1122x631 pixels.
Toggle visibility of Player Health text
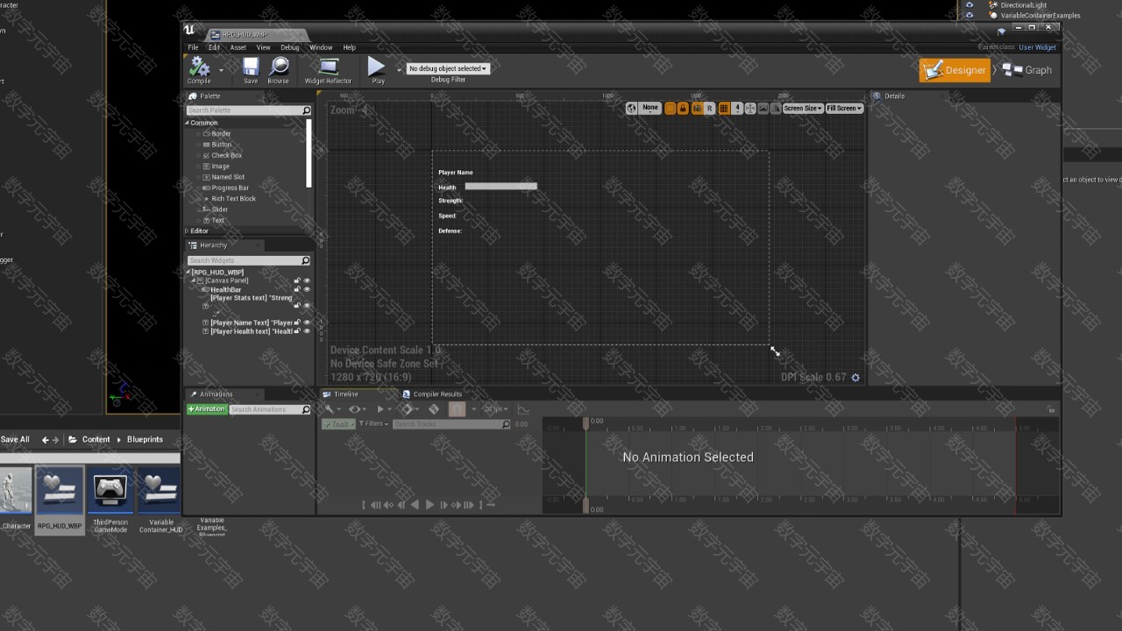click(x=307, y=331)
